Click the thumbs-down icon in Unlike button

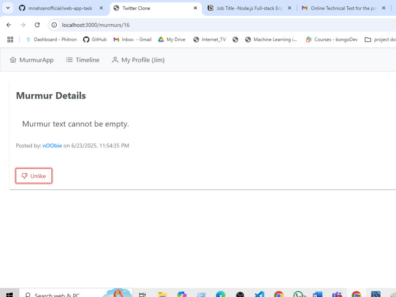click(24, 176)
